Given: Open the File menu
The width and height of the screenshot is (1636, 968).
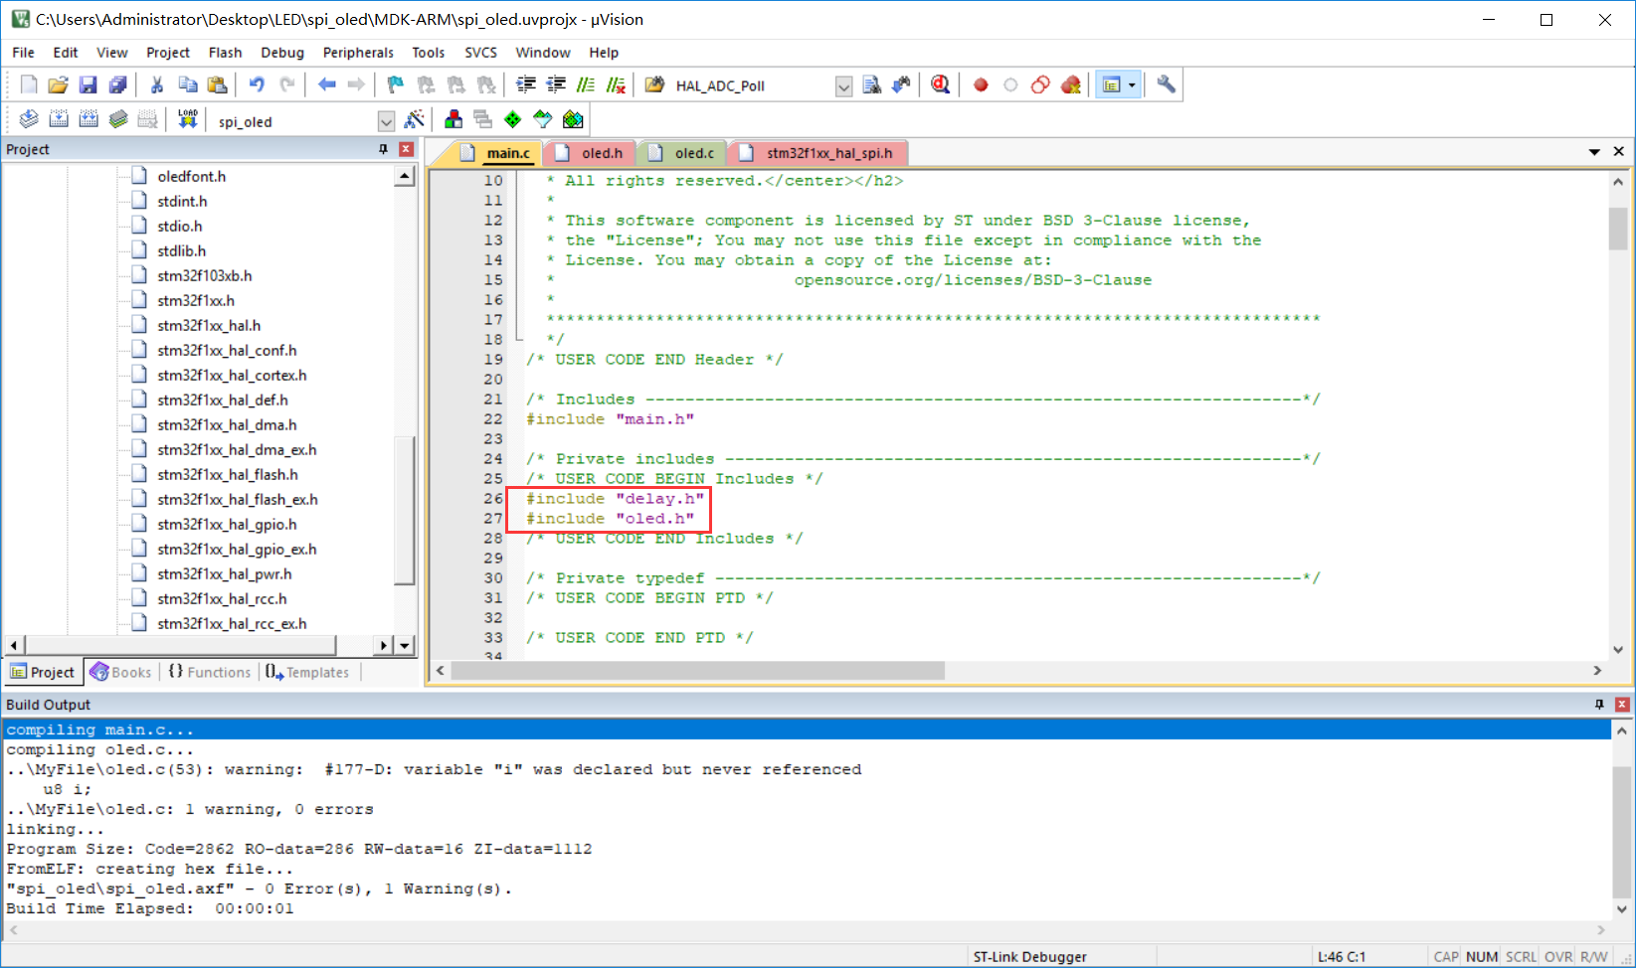Looking at the screenshot, I should [23, 53].
